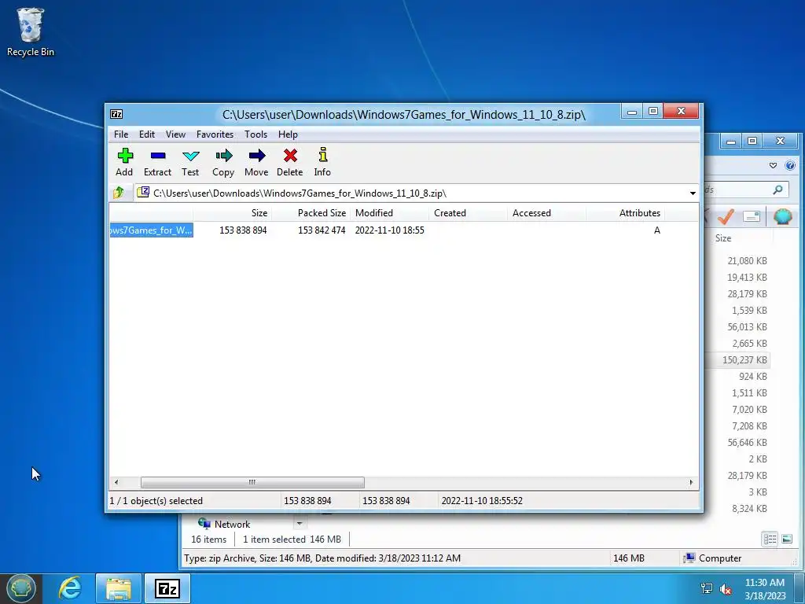Switch Explorer to large thumbnails view icon

coord(786,539)
